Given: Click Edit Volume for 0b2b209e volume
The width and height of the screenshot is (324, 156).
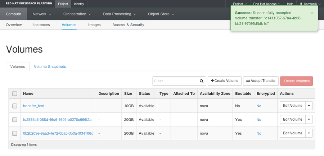Looking at the screenshot, I should tap(293, 133).
